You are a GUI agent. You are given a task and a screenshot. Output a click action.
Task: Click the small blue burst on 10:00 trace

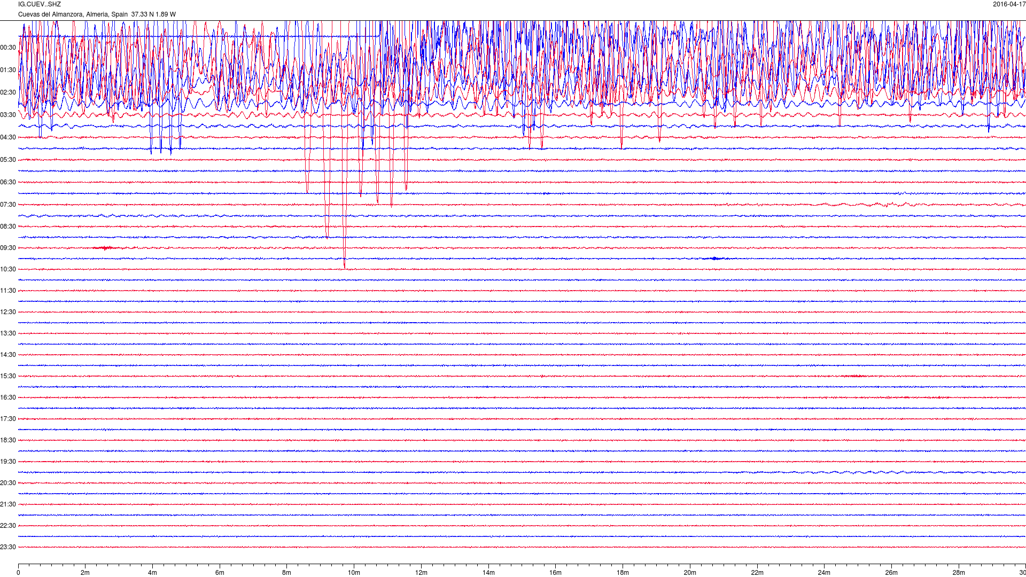pyautogui.click(x=715, y=259)
